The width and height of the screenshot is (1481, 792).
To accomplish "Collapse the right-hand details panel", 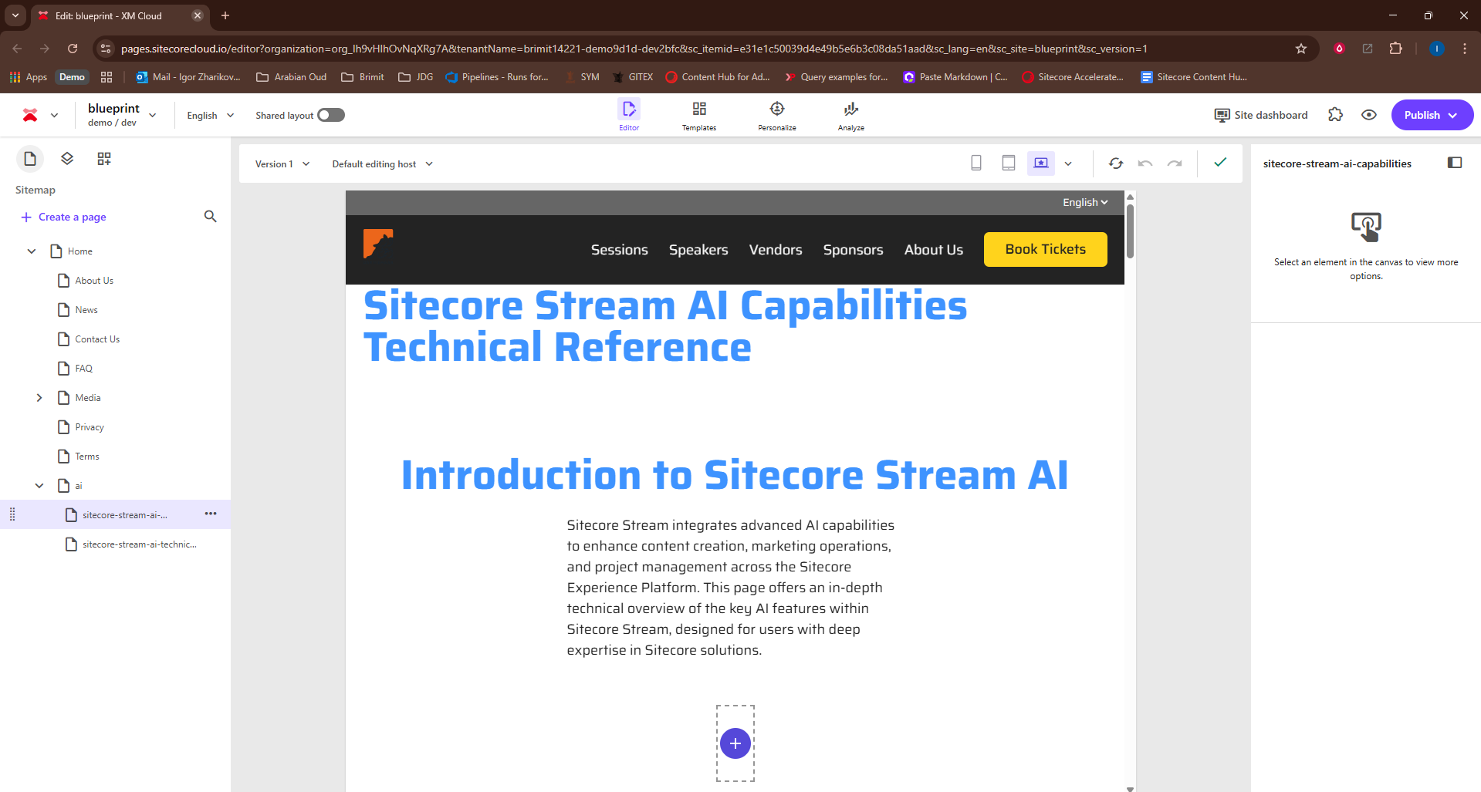I will pyautogui.click(x=1455, y=163).
